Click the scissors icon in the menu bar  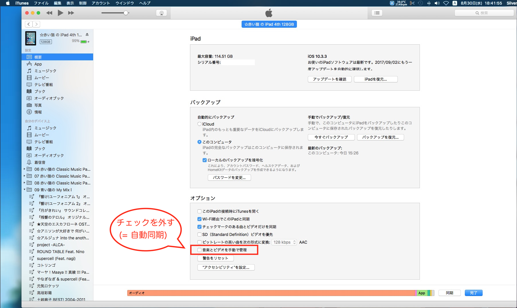[x=412, y=3]
